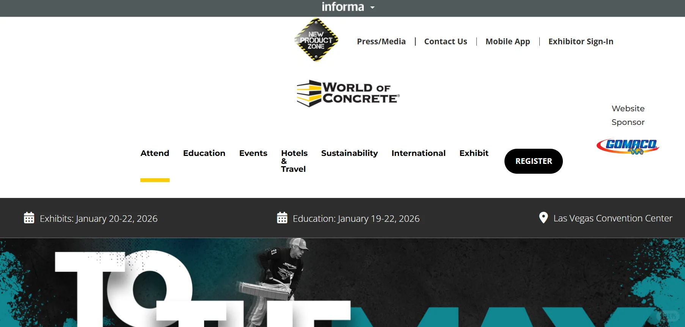Image resolution: width=685 pixels, height=327 pixels.
Task: Click the Informa brand logo
Action: [x=343, y=7]
